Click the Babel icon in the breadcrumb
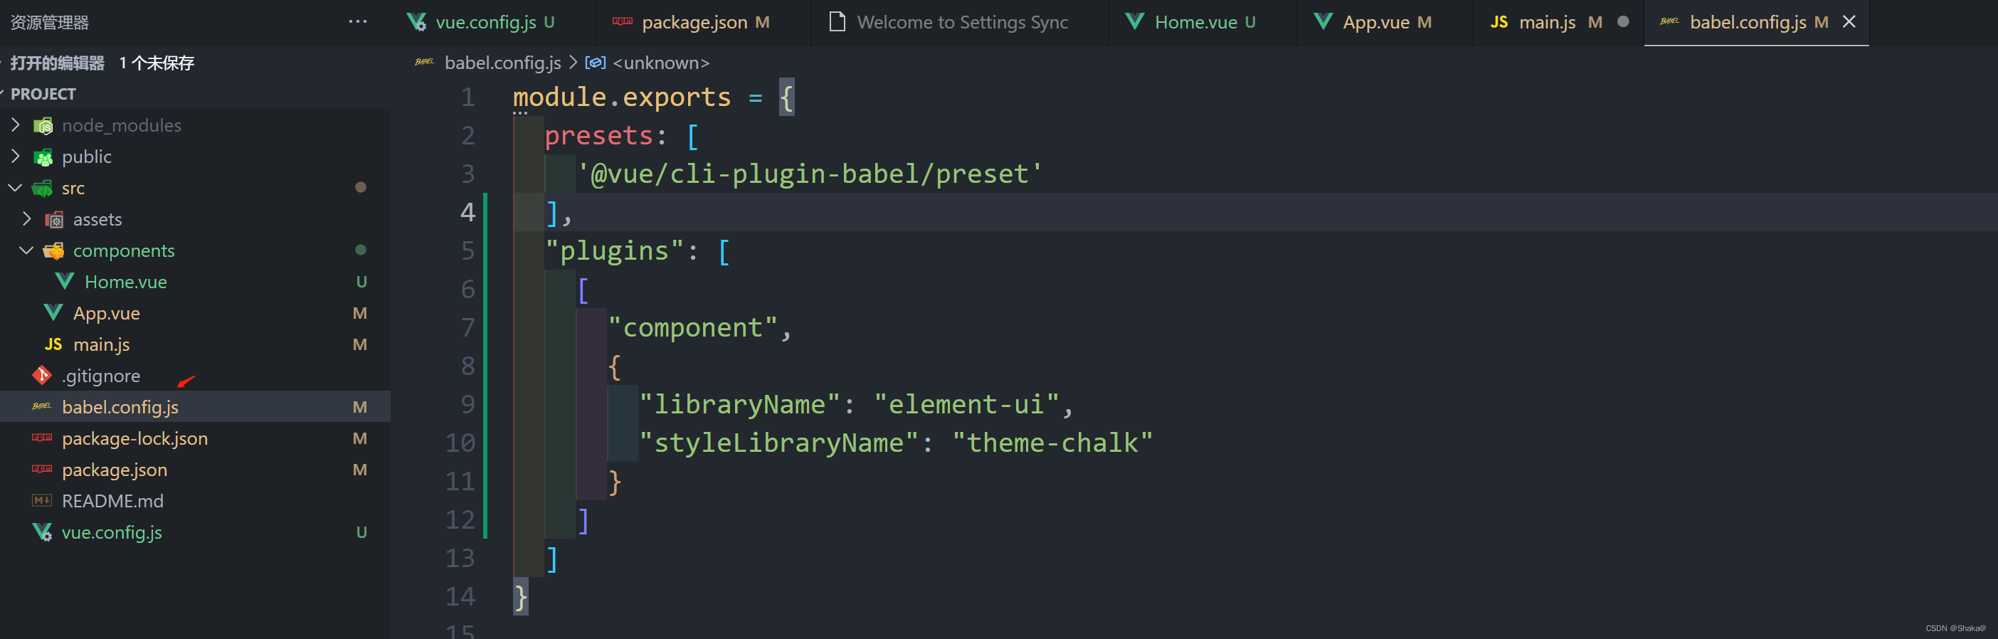Image resolution: width=1998 pixels, height=639 pixels. (x=424, y=62)
